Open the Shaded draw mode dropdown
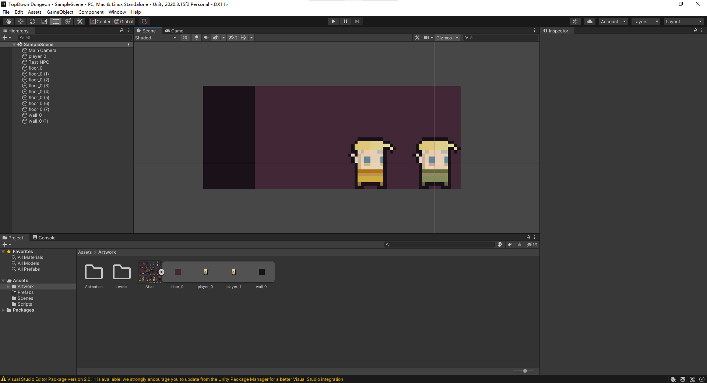This screenshot has width=707, height=383. (156, 38)
